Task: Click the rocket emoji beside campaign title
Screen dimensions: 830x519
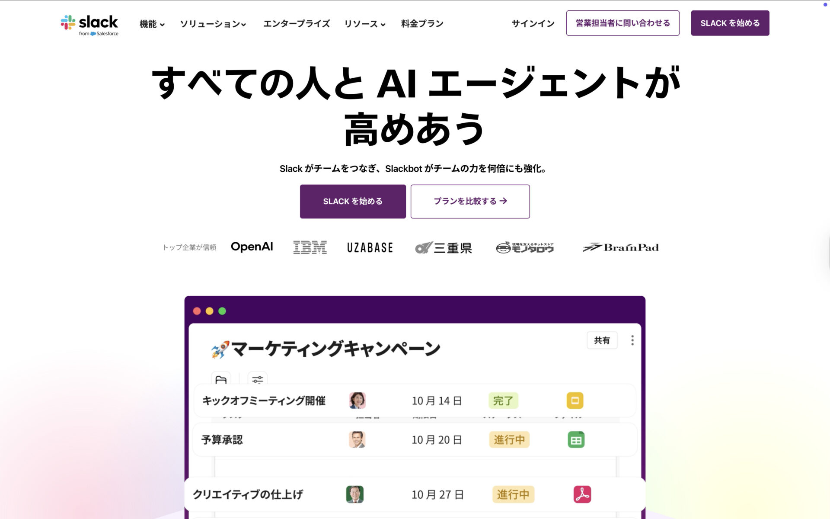Action: [x=220, y=349]
